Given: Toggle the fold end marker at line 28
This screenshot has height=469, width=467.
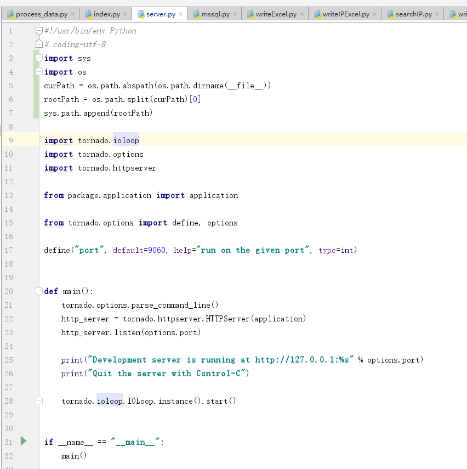Looking at the screenshot, I should tap(39, 400).
